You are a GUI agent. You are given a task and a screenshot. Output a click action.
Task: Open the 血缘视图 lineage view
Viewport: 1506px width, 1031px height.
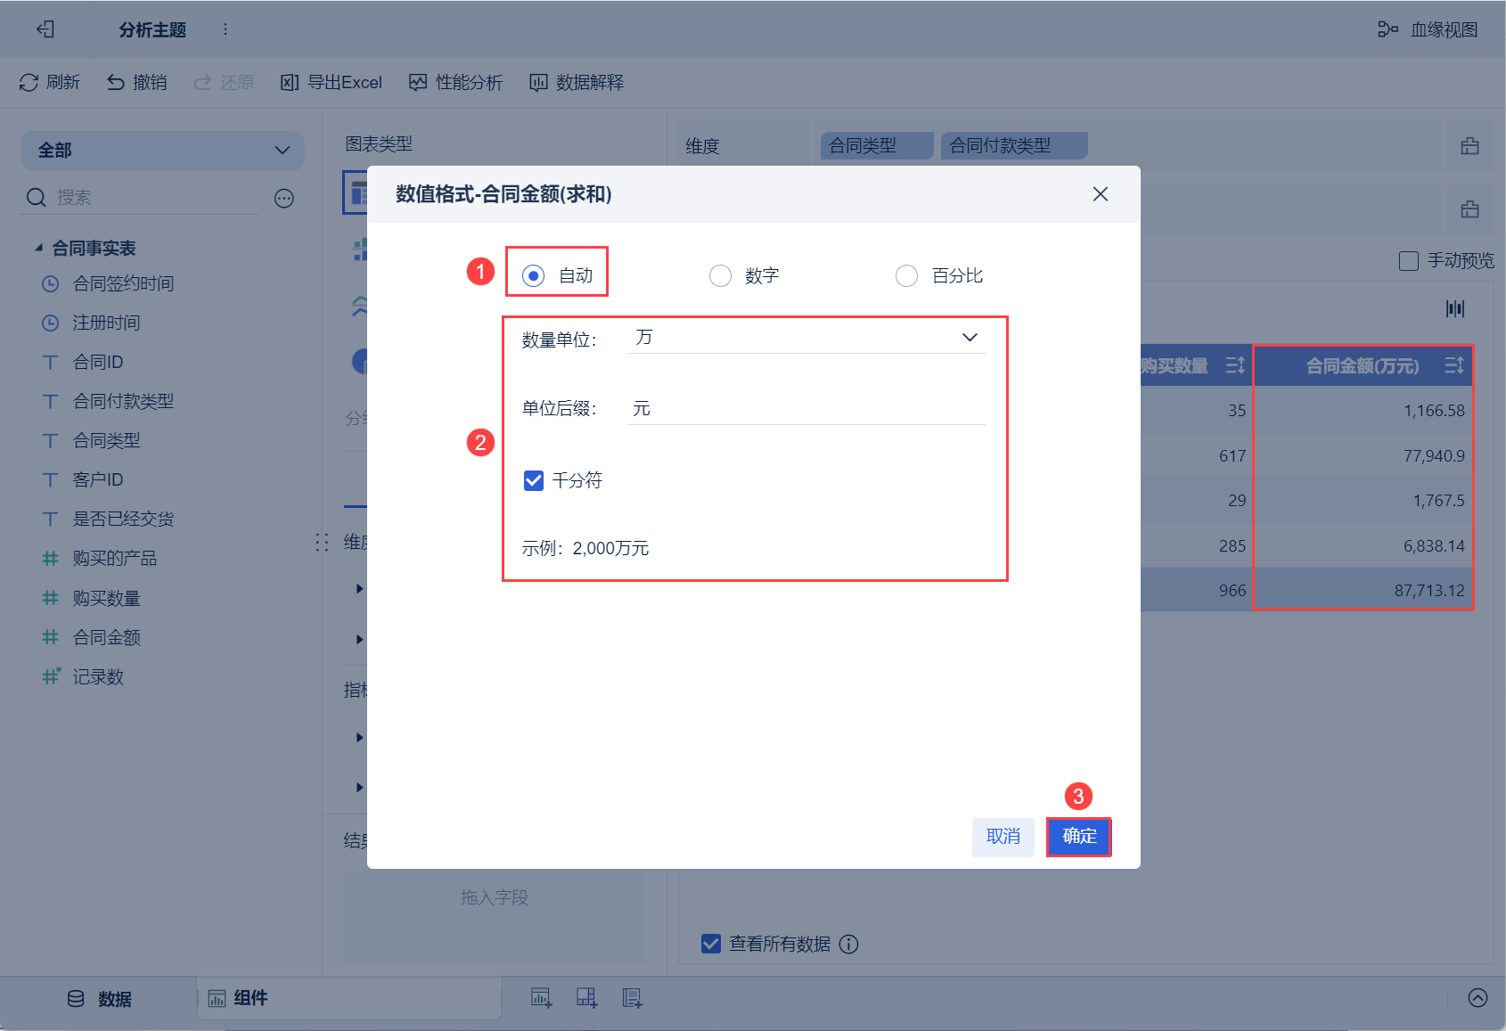(x=1428, y=29)
